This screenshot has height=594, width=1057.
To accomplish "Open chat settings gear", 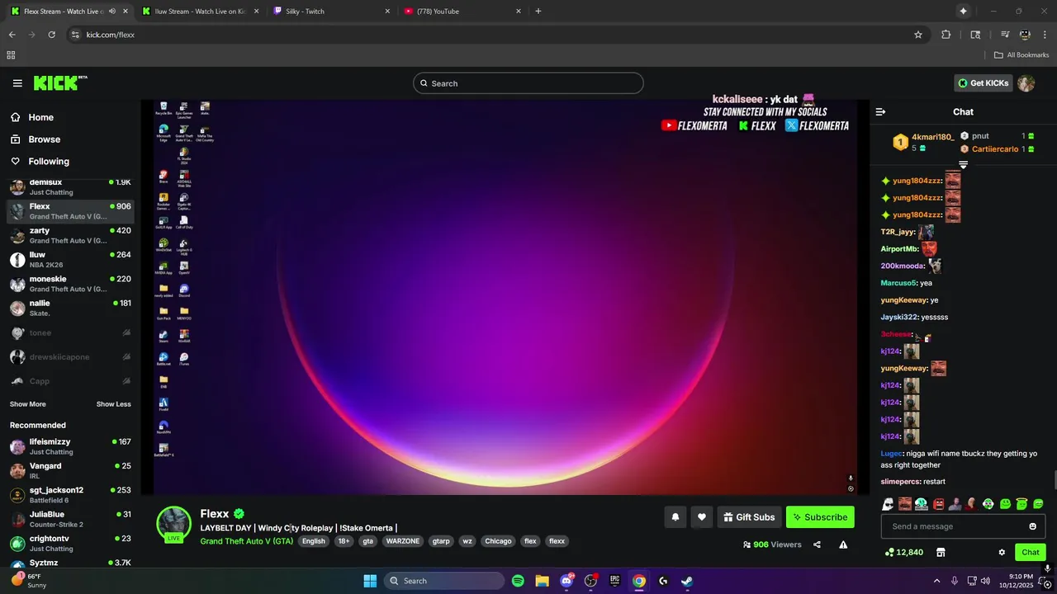I will coord(1002,552).
